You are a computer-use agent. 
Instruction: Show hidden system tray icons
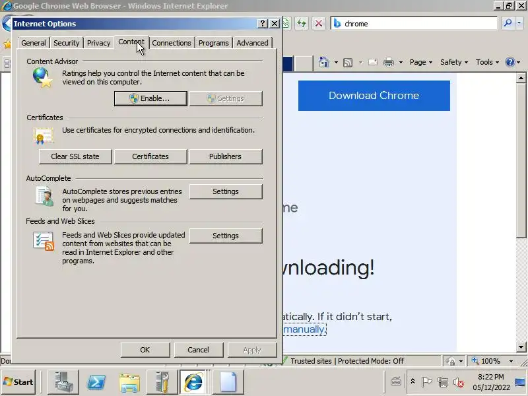click(x=412, y=381)
